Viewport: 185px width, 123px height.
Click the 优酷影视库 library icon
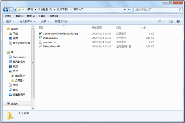click(10, 94)
